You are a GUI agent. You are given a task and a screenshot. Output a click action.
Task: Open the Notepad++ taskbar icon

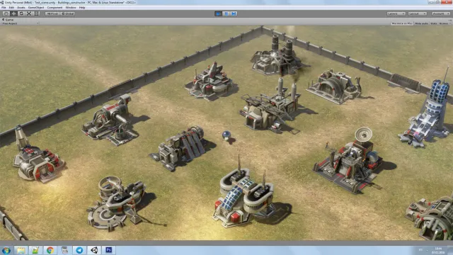pyautogui.click(x=35, y=250)
